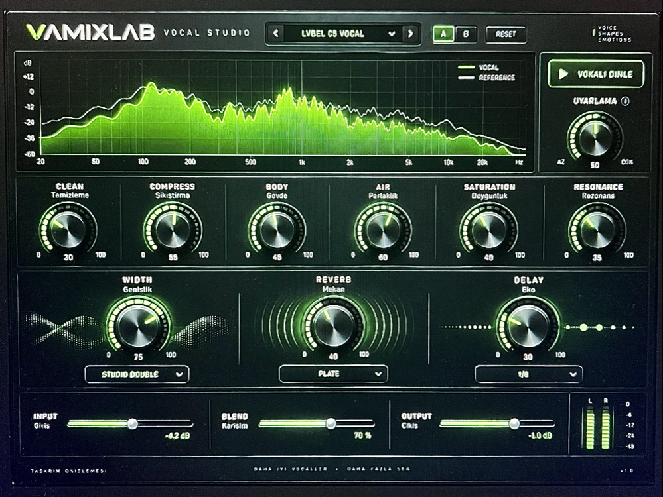Click the REFERENCE legend entry in spectrum

click(486, 78)
